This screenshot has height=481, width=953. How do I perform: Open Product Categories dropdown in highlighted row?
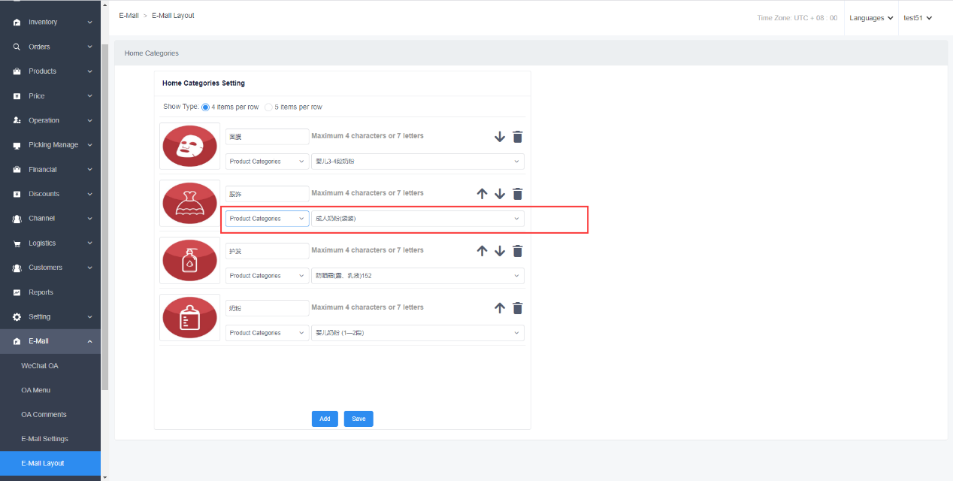coord(267,219)
